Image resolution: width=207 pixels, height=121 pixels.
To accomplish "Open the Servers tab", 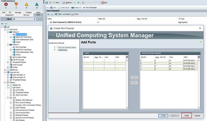I will coord(26,15).
